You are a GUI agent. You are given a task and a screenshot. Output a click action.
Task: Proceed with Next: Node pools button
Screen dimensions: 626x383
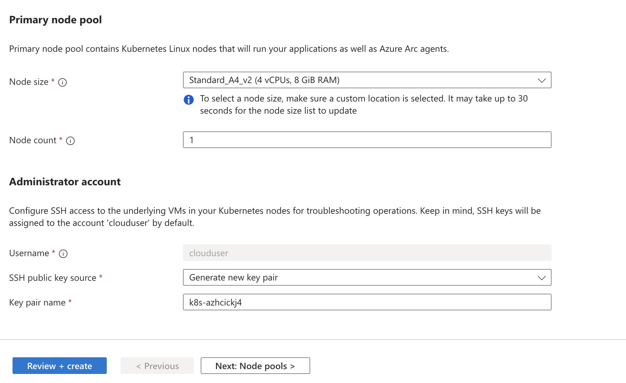255,366
